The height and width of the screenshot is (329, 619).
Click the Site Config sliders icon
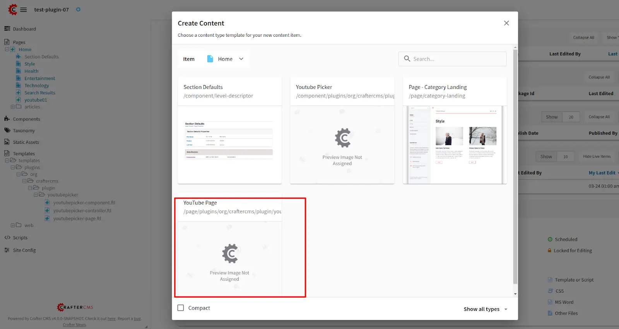(7, 250)
